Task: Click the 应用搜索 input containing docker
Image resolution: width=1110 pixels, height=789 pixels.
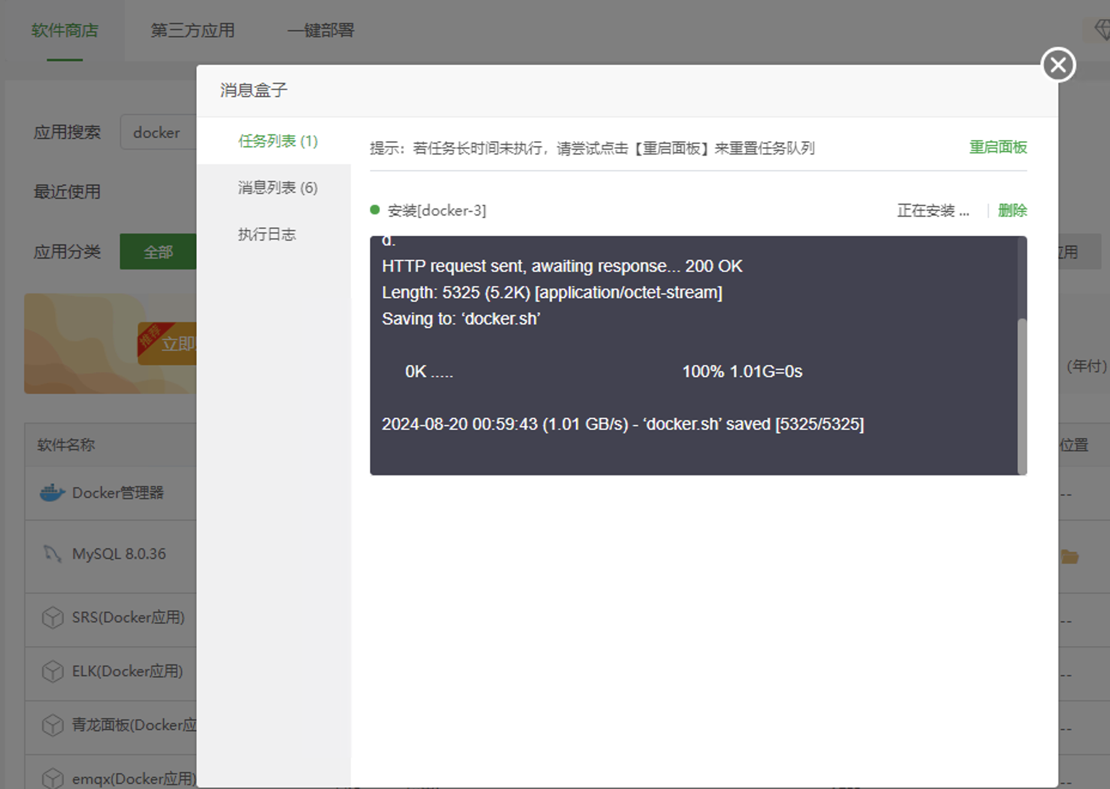Action: click(158, 132)
